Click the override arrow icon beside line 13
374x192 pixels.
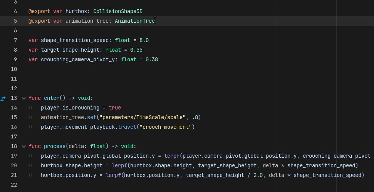pyautogui.click(x=3, y=98)
